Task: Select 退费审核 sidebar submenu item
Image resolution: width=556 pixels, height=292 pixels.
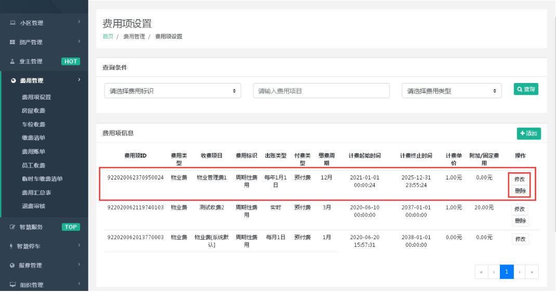Action: (x=33, y=206)
